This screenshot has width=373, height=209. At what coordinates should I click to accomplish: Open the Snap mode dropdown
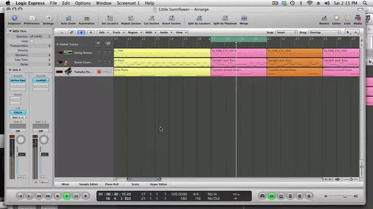point(286,33)
